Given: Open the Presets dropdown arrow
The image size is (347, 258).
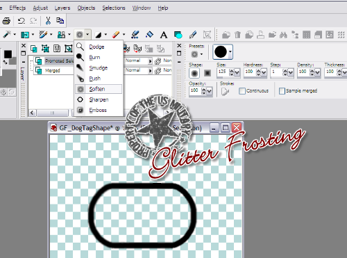Looking at the screenshot, I should point(201,54).
